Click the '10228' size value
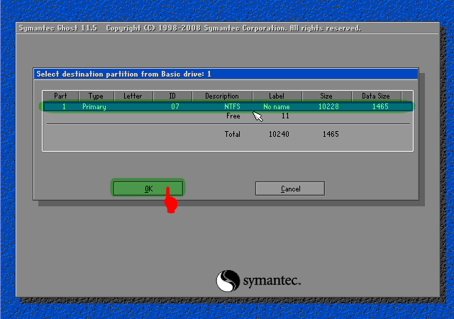Screen dimensions: 454x319 [x=328, y=106]
